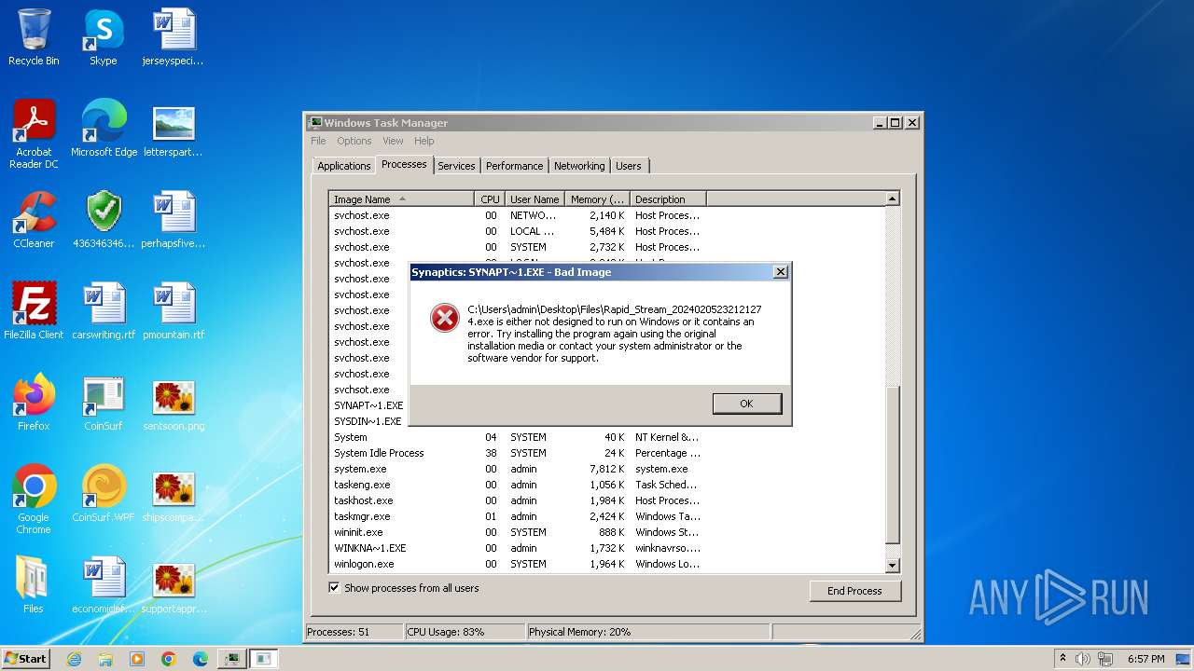1194x671 pixels.
Task: Toggle Show processes from all users
Action: [334, 588]
